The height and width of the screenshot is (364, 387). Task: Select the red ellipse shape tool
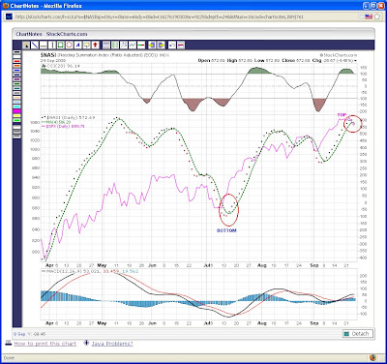click(69, 45)
